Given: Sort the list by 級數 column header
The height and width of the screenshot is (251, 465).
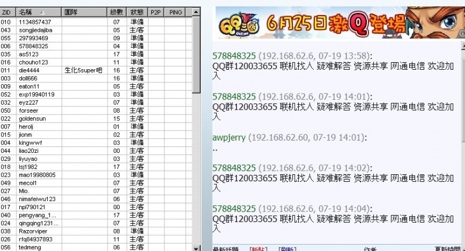Looking at the screenshot, I should 117,12.
